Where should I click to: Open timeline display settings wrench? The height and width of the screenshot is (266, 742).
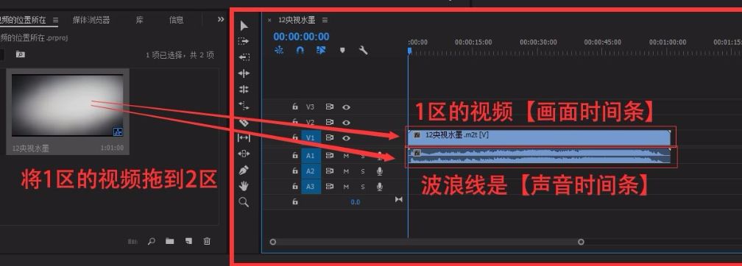[364, 50]
